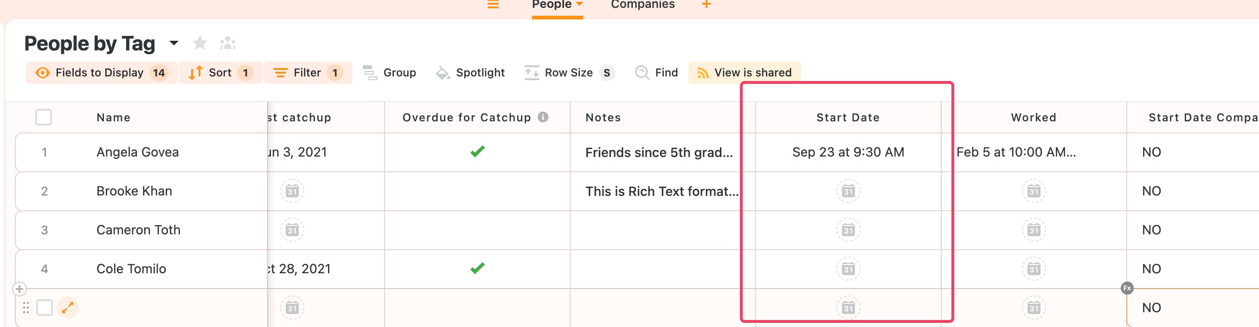Screen dimensions: 1259x327
Task: Switch to the Companies tab
Action: 642,5
